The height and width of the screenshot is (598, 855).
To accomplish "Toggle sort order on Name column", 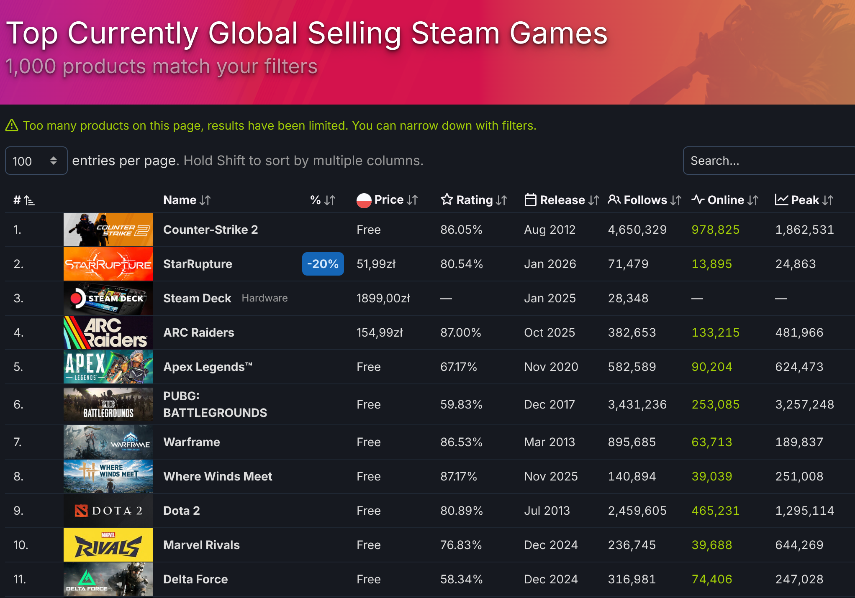I will click(x=205, y=200).
